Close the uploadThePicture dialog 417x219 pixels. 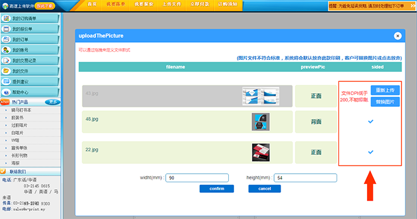[397, 36]
